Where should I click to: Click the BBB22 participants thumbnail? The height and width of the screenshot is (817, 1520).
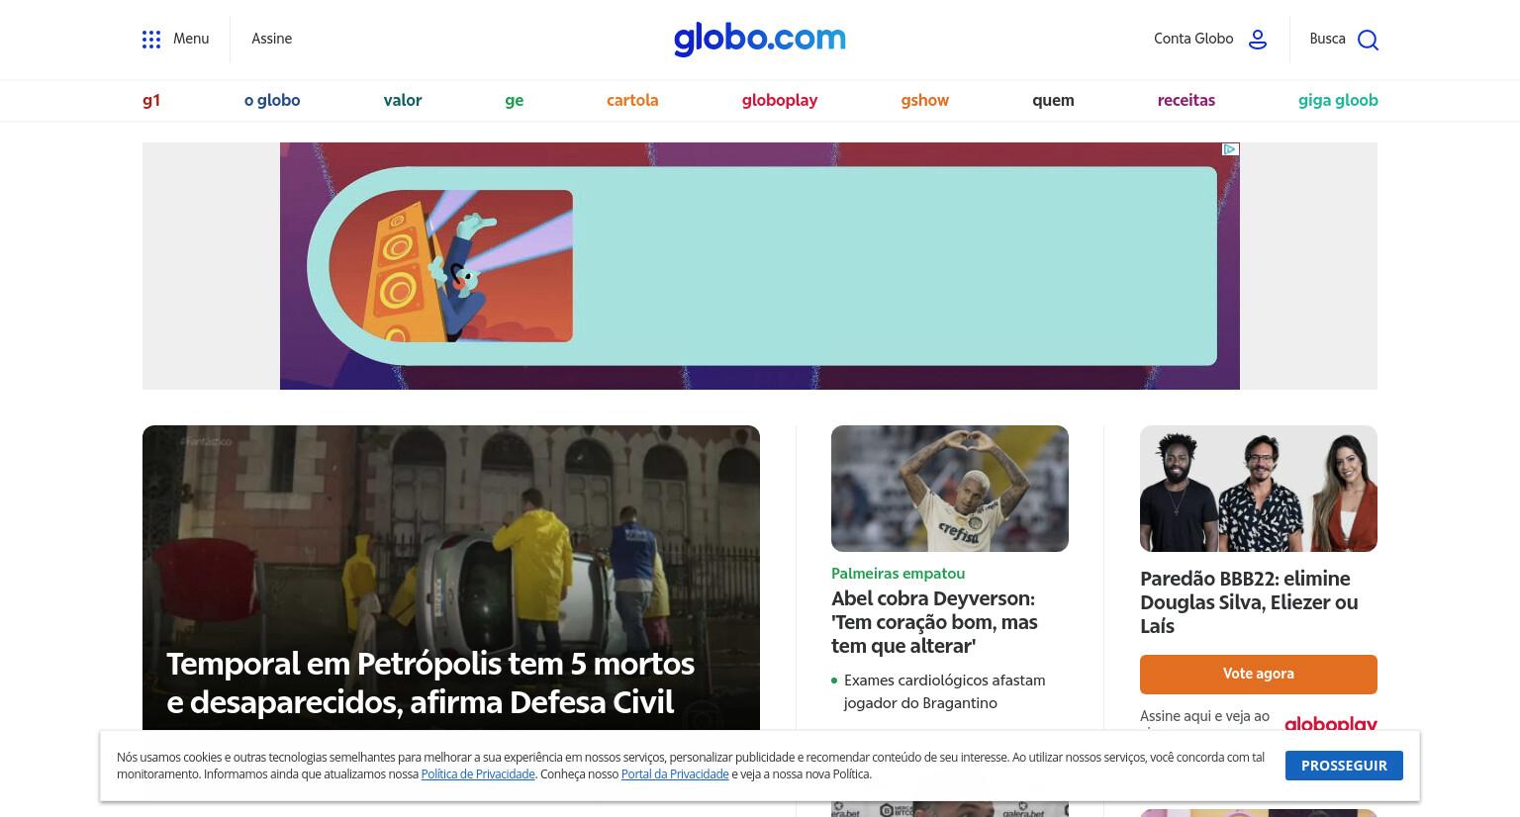pyautogui.click(x=1259, y=489)
